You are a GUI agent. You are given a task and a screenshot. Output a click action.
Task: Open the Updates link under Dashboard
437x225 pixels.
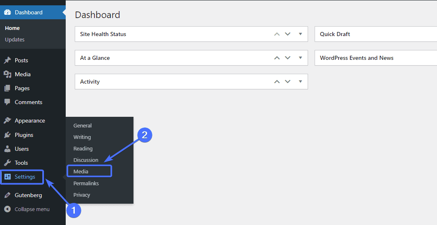(x=15, y=39)
